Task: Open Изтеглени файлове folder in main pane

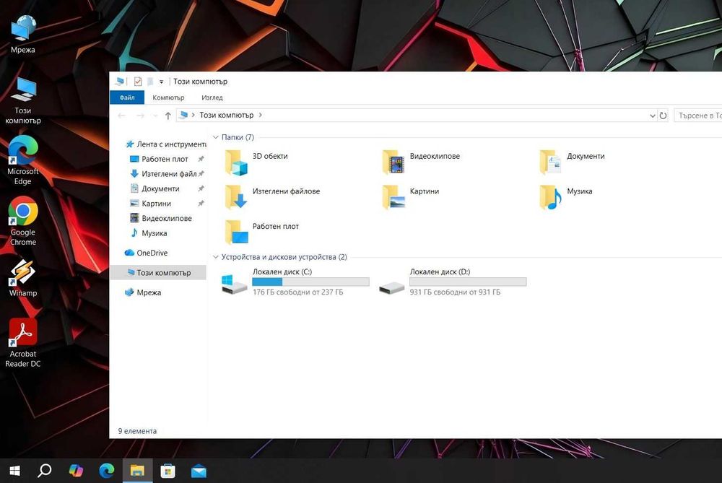Action: click(x=272, y=197)
